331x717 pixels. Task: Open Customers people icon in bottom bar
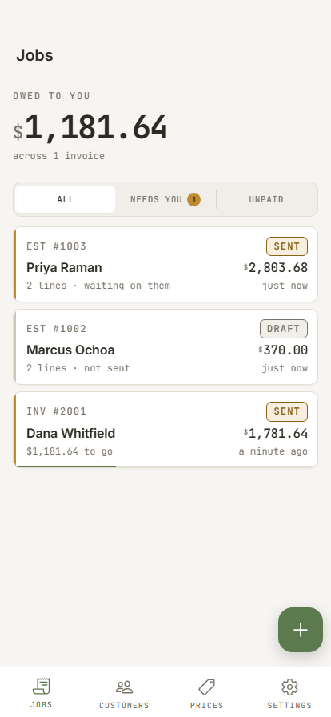point(124,687)
